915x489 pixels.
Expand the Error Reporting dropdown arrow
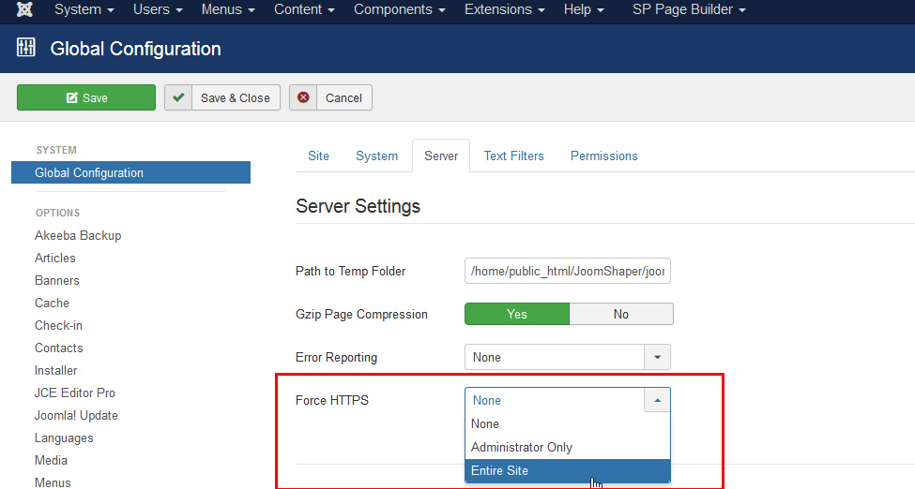click(x=657, y=357)
